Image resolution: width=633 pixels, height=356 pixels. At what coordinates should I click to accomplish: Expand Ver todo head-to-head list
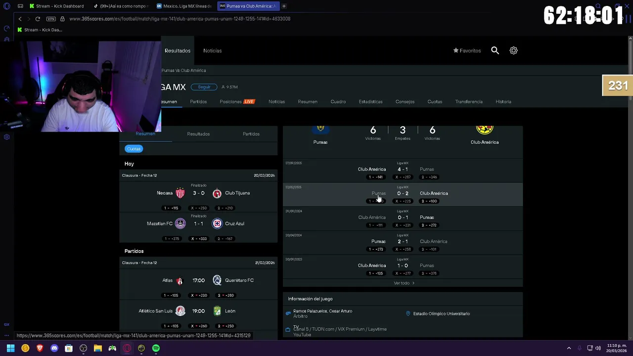coord(404,283)
